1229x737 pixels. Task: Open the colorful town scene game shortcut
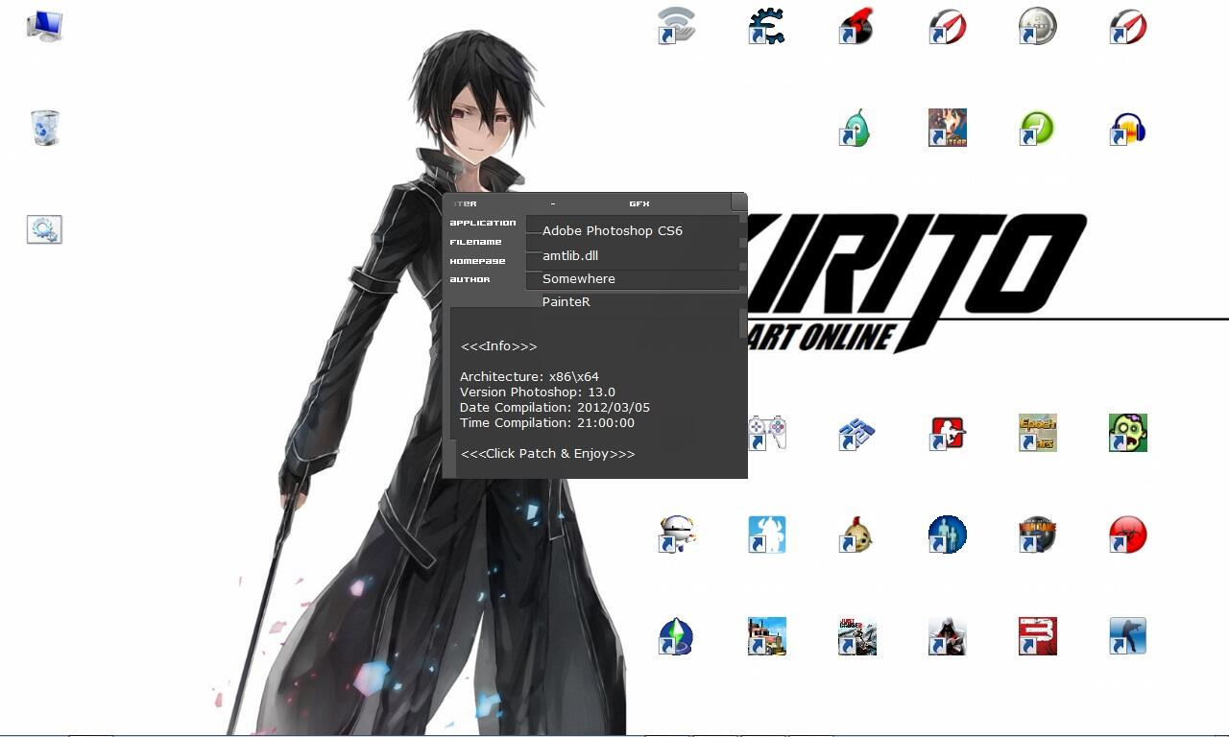pos(766,636)
